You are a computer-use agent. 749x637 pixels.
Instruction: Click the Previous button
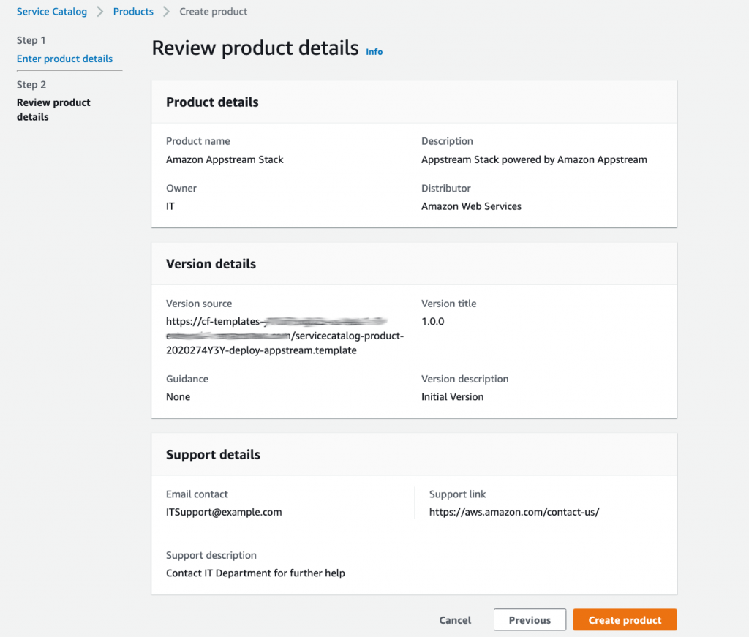pyautogui.click(x=530, y=619)
